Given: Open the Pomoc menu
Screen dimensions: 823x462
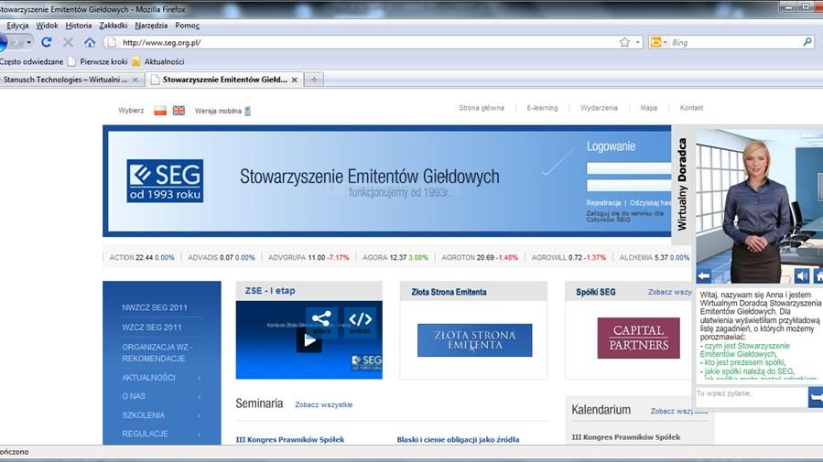Looking at the screenshot, I should tap(187, 26).
